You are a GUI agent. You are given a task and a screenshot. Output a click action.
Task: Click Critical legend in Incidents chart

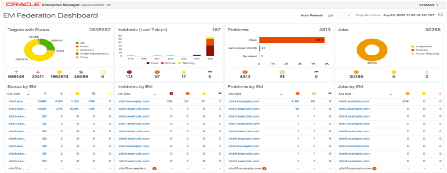pos(168,63)
